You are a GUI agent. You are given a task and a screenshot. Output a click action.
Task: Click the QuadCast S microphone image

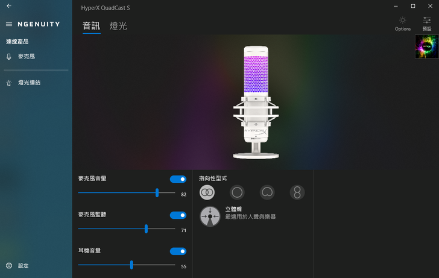pyautogui.click(x=256, y=103)
